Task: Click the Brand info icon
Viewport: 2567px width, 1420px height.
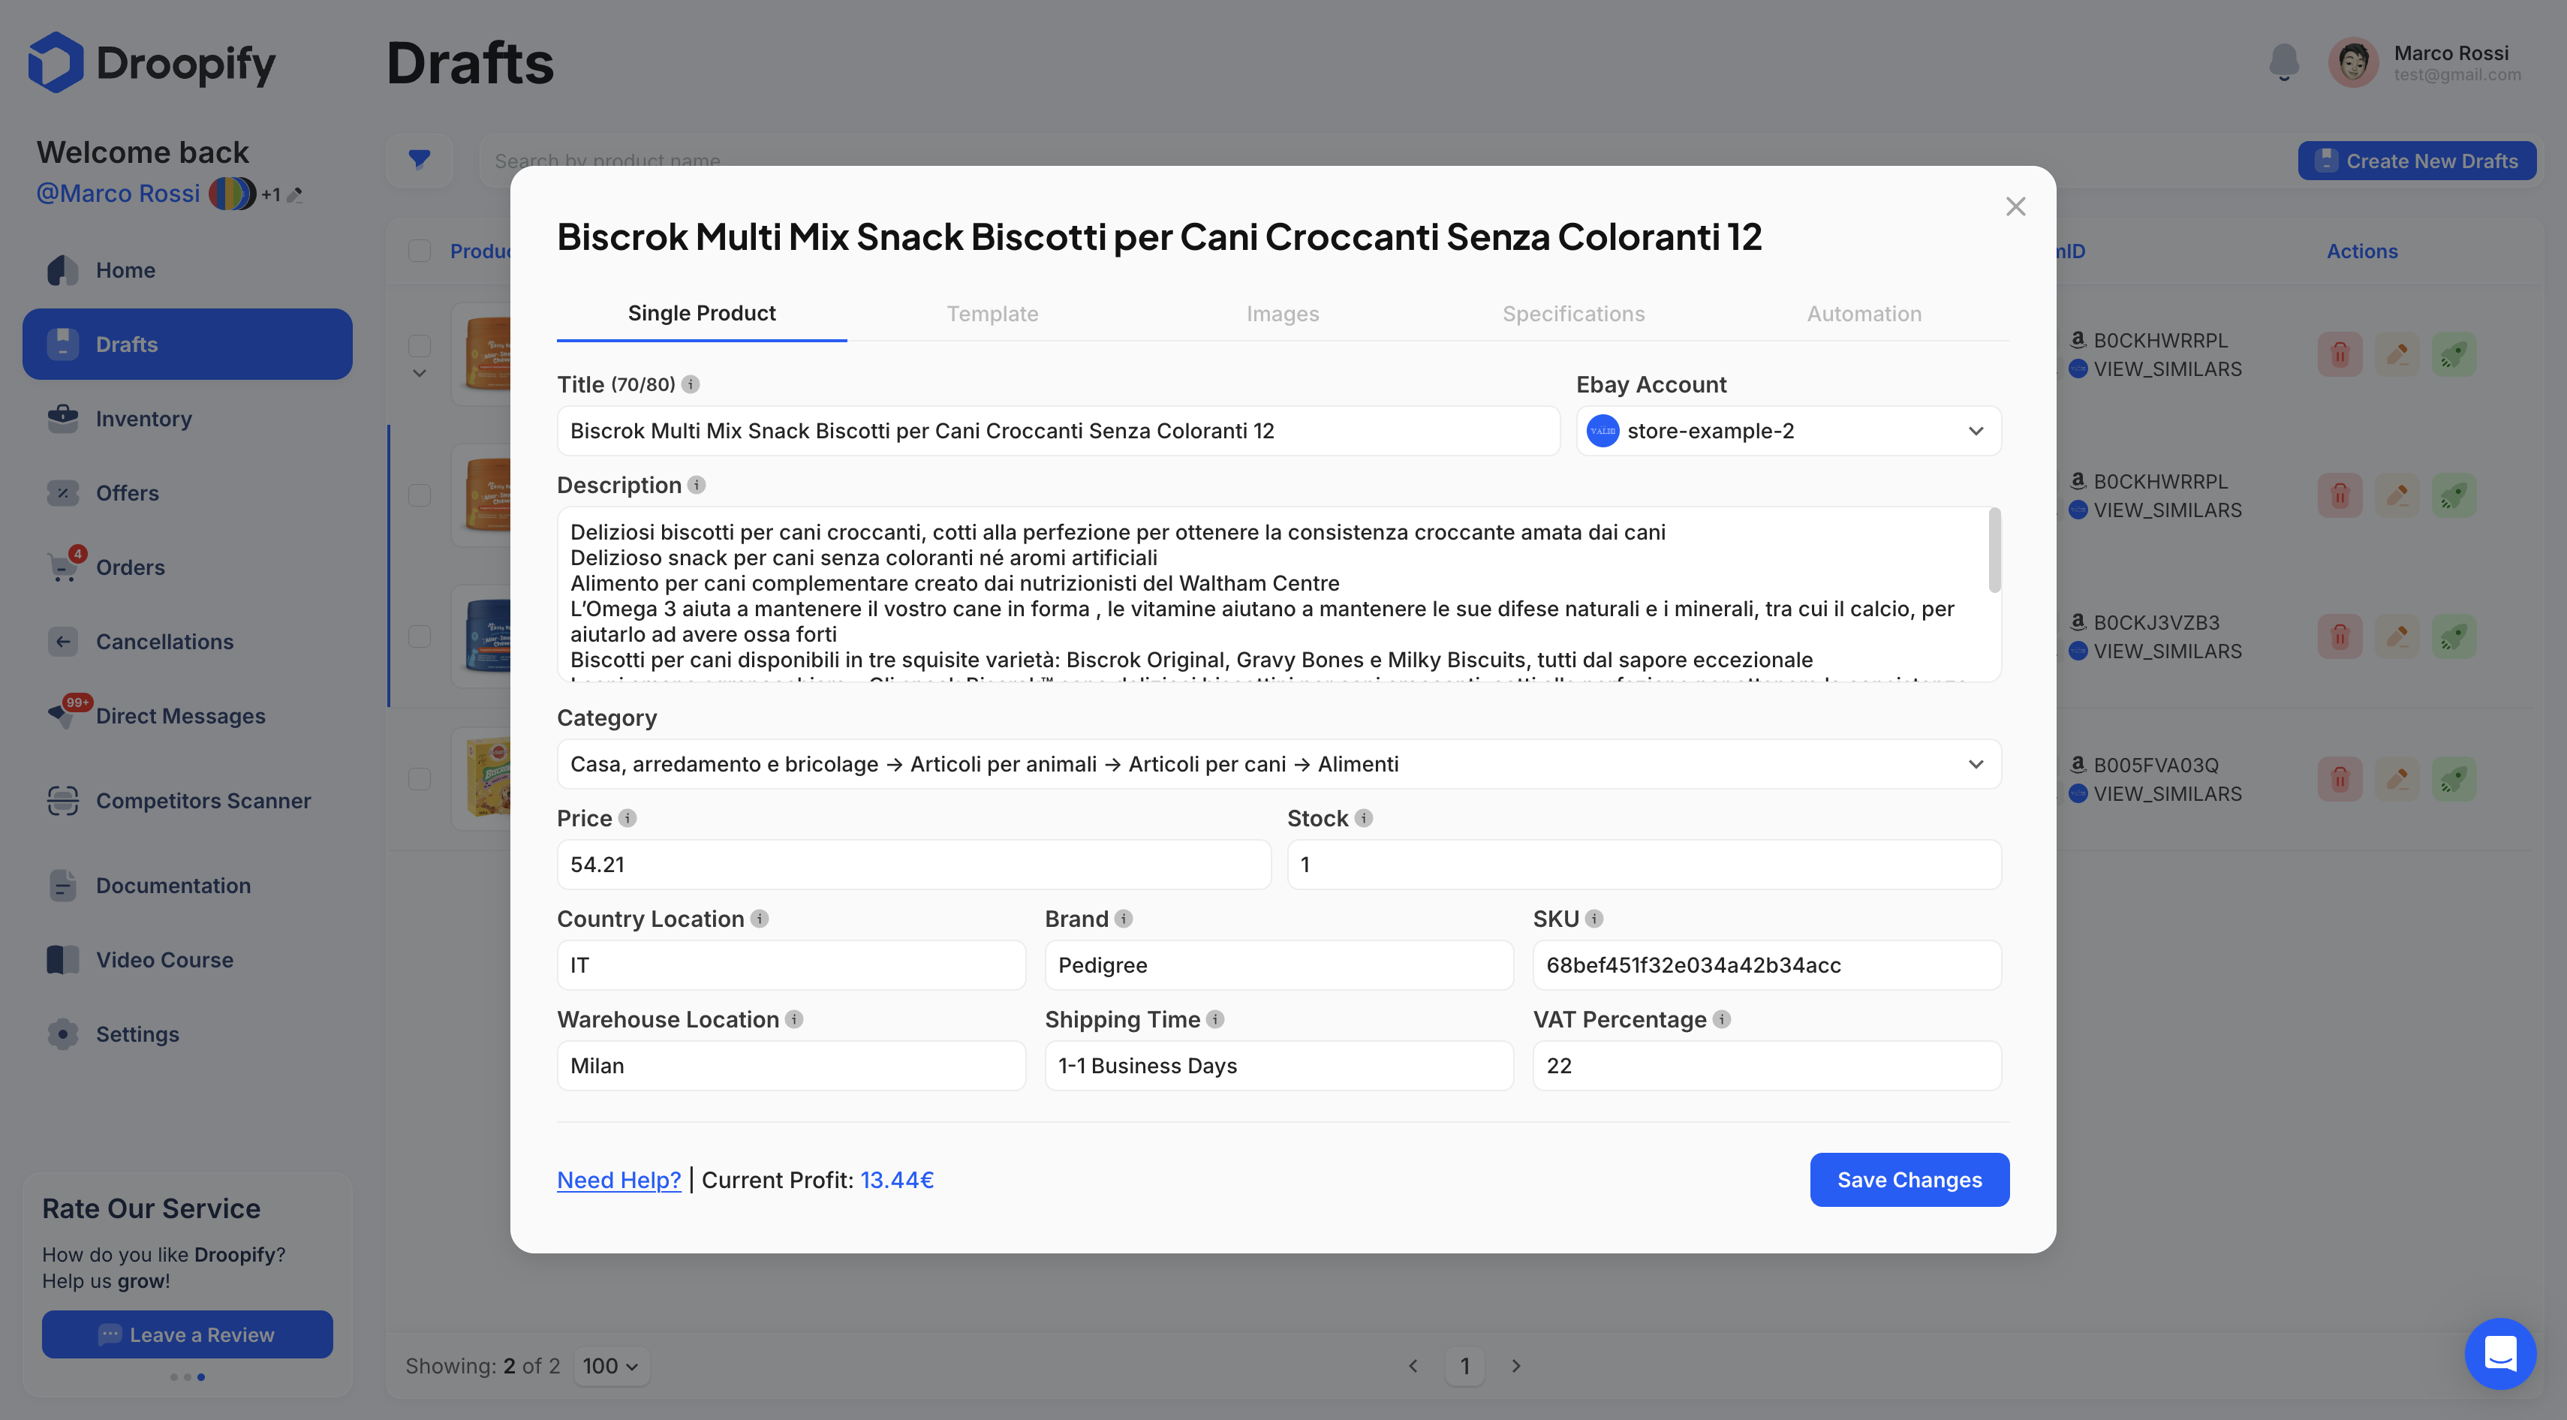Action: tap(1123, 918)
